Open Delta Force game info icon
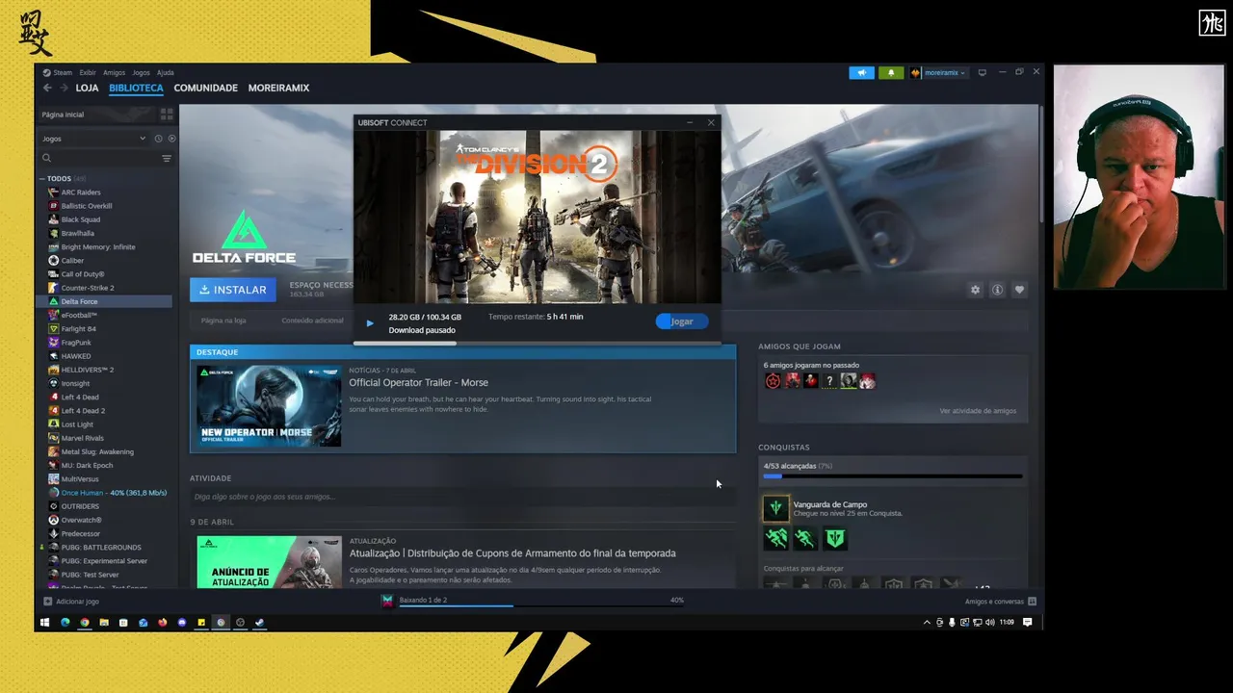Screen dimensions: 1233x693 pos(997,290)
